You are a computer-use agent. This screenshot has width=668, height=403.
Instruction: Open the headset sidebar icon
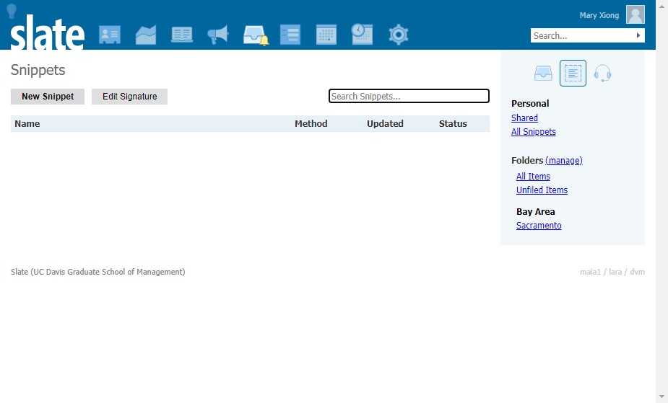602,73
